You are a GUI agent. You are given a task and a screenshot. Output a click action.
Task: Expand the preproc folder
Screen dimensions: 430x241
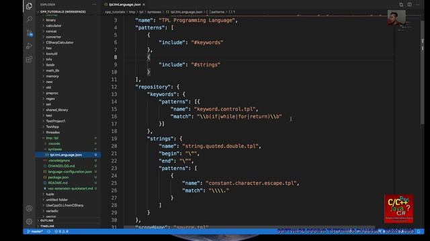click(52, 93)
